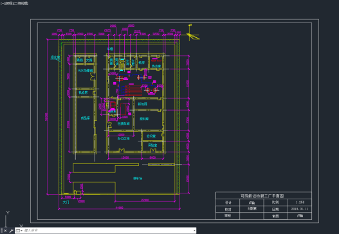
Task: Select the 停车场 parking label
Action: (x=138, y=178)
